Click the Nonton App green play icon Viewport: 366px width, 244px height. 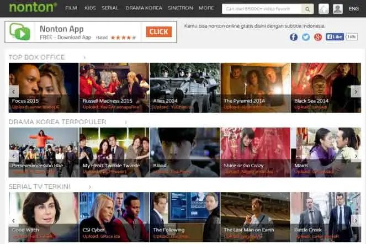point(20,32)
